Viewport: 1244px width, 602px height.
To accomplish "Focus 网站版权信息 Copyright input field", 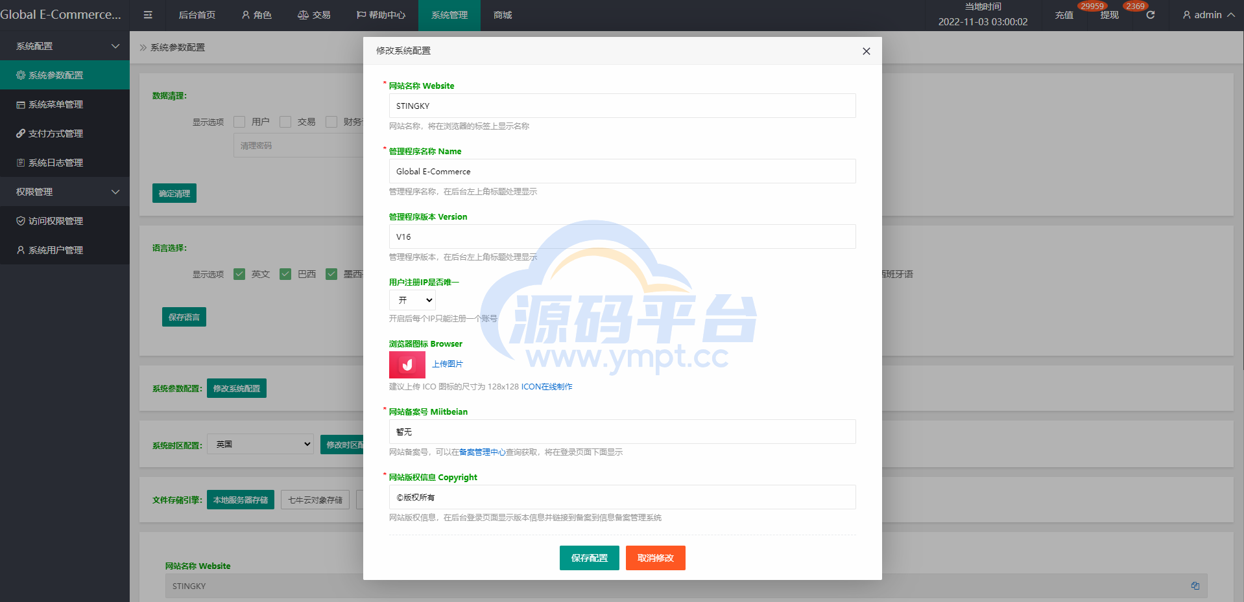I will pyautogui.click(x=623, y=497).
